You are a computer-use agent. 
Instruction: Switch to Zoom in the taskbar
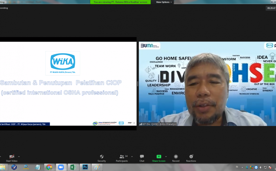click(x=61, y=167)
